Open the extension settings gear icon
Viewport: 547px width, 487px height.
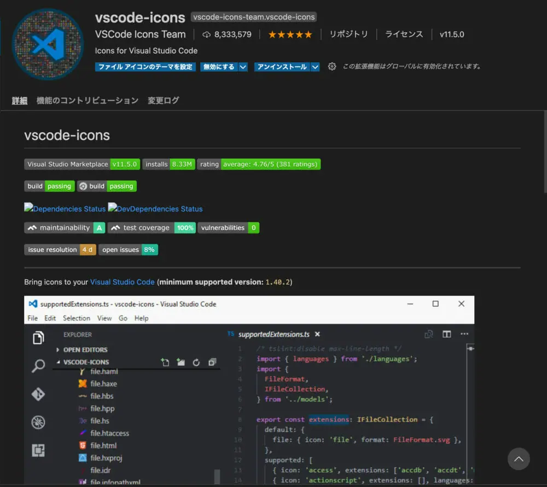coord(332,67)
